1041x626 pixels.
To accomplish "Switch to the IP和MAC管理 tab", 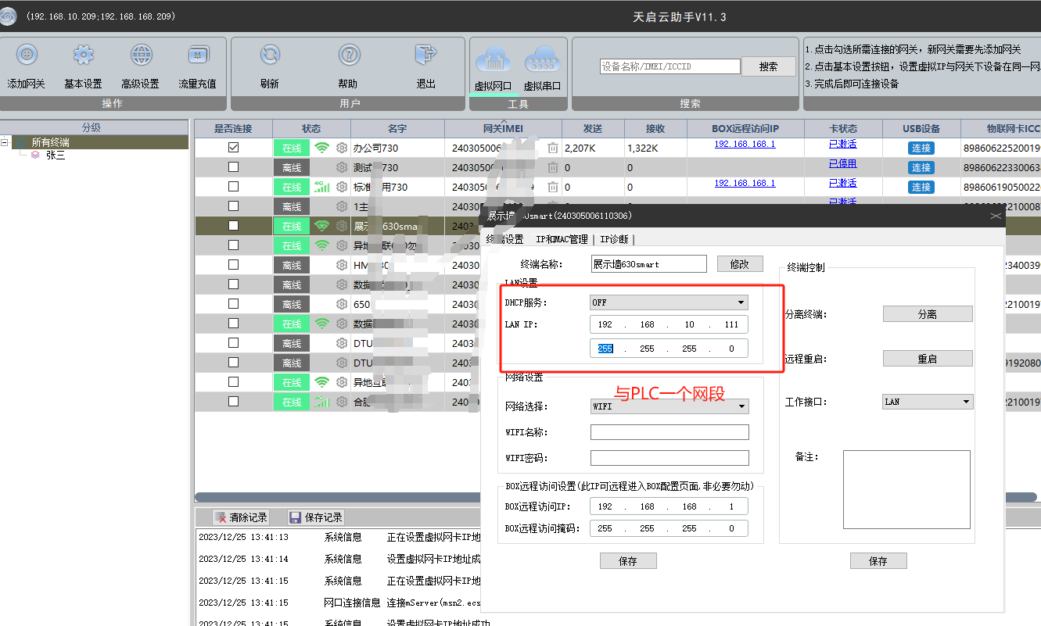I will [562, 239].
